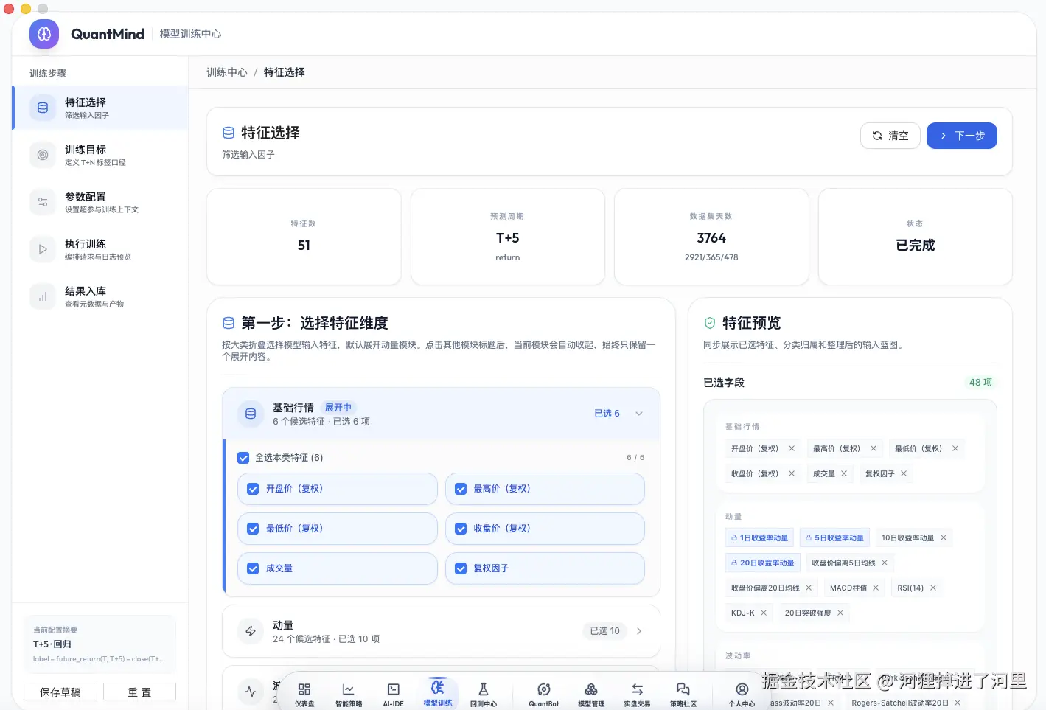Go to 结果入库 step in sidebar

coord(100,296)
